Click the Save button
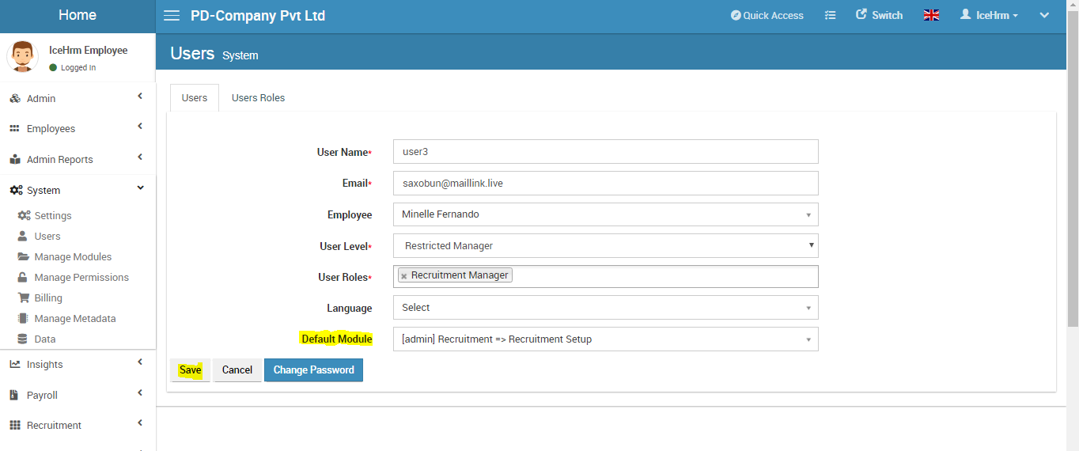 [x=190, y=370]
